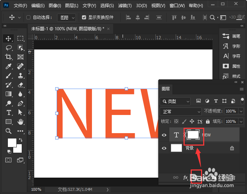Select the Crop tool
The width and height of the screenshot is (247, 194).
coord(8,57)
